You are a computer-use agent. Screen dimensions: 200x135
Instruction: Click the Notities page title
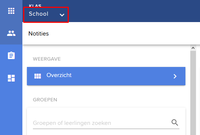[x=39, y=34]
